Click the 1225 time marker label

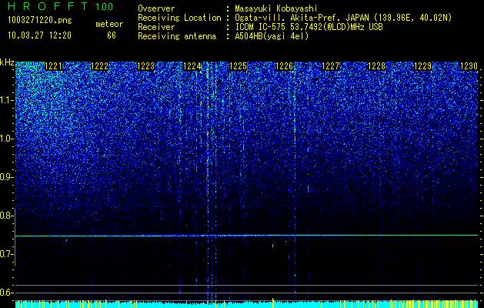(239, 65)
